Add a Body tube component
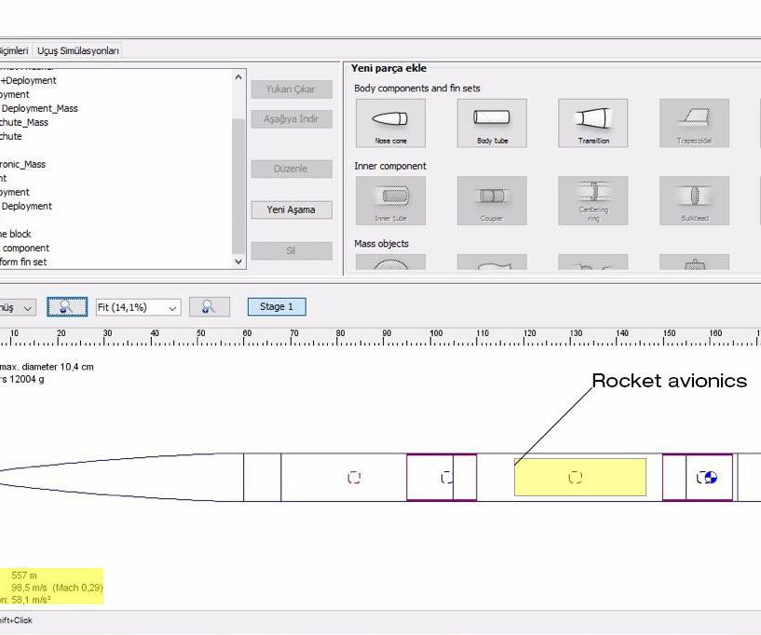761x635 pixels. [x=491, y=121]
